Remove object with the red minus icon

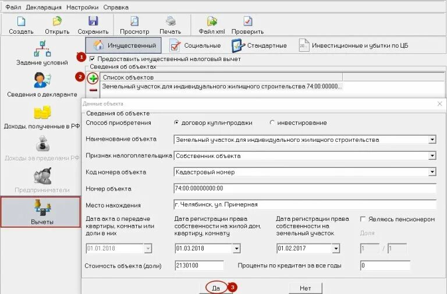[93, 90]
